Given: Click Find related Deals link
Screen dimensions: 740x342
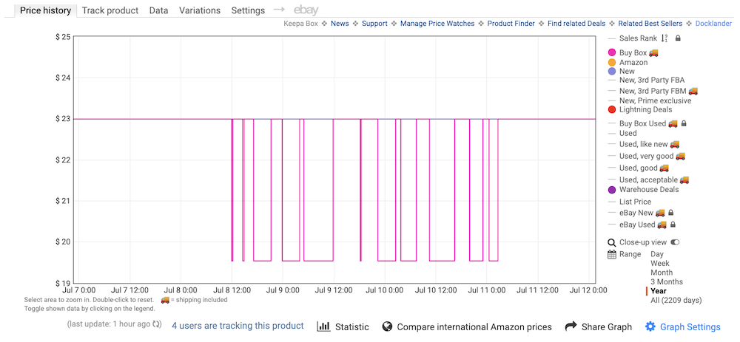Looking at the screenshot, I should [576, 24].
